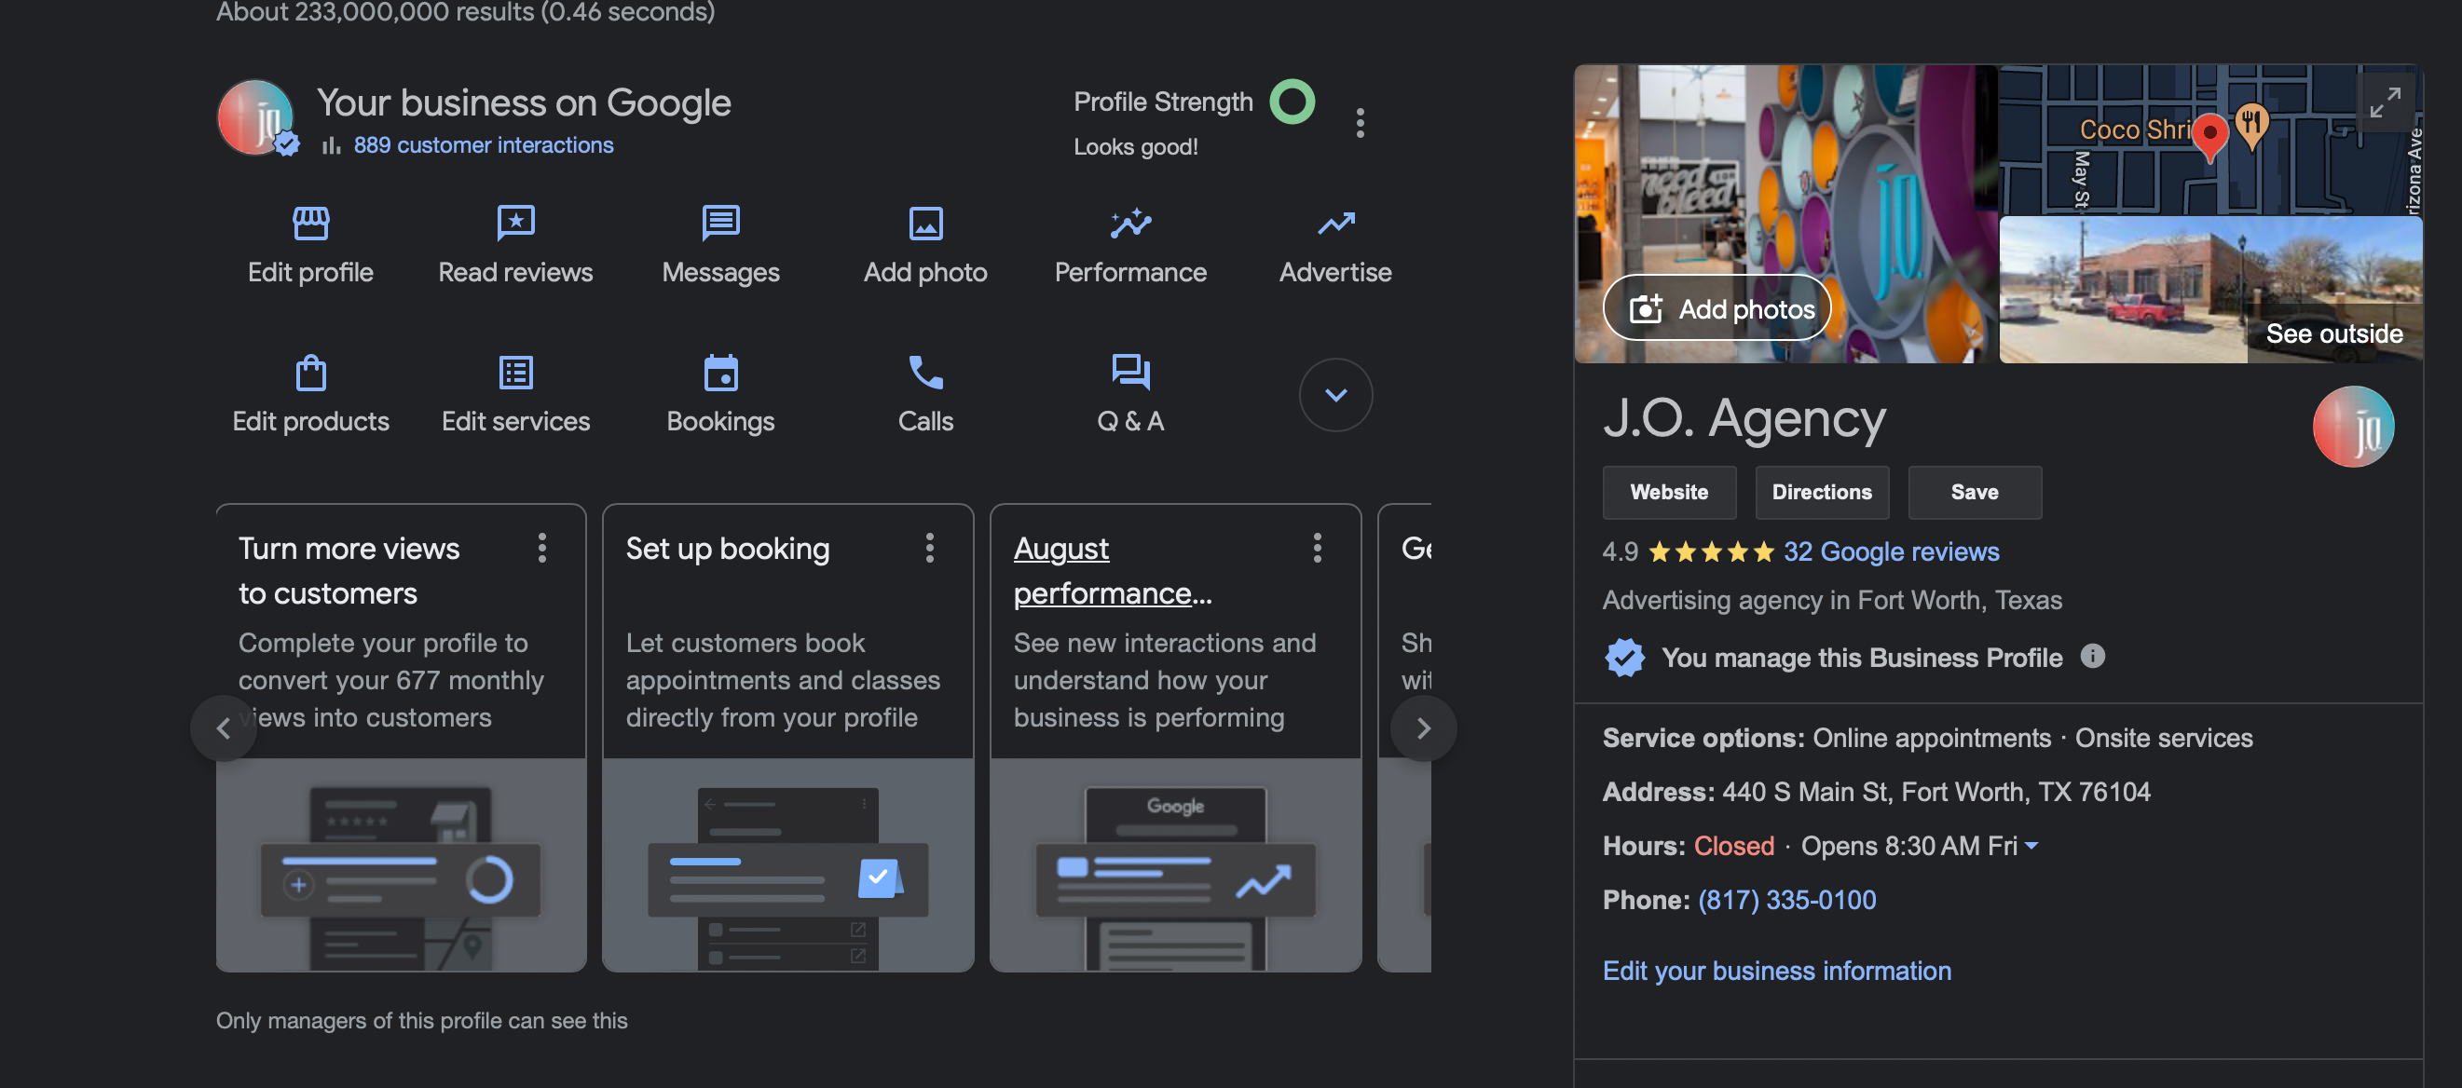
Task: Select the Add photo icon
Action: [x=925, y=224]
